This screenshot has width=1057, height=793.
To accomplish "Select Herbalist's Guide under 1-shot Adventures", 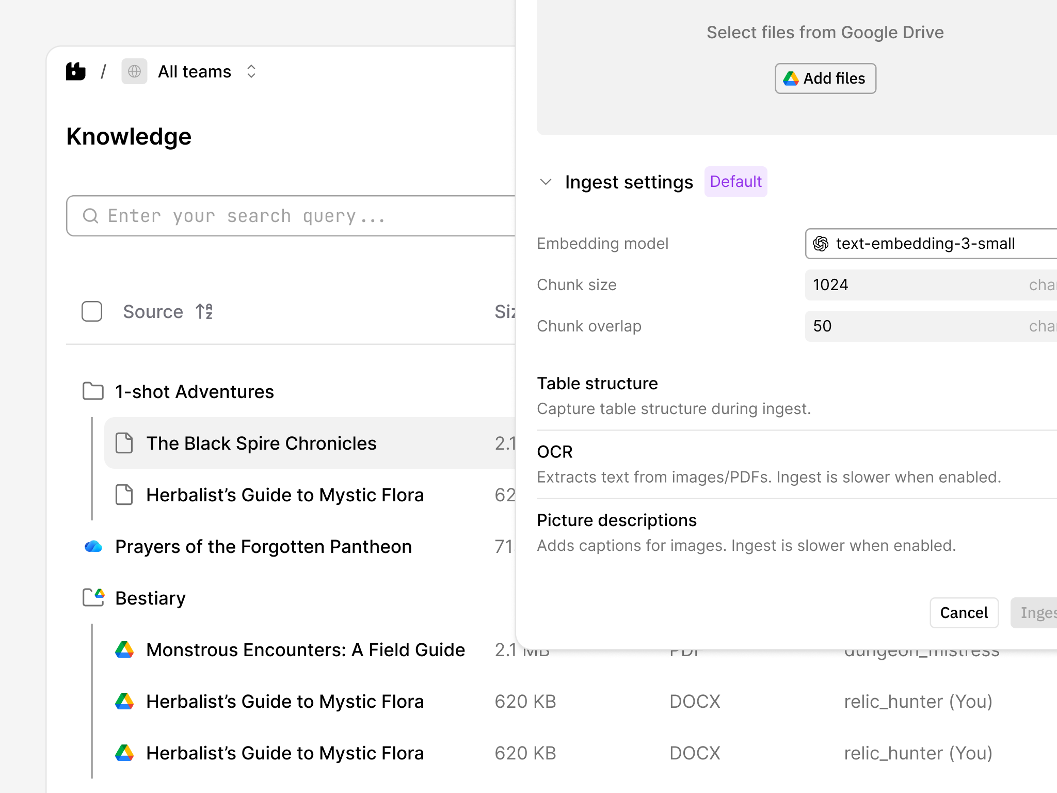I will (x=285, y=495).
